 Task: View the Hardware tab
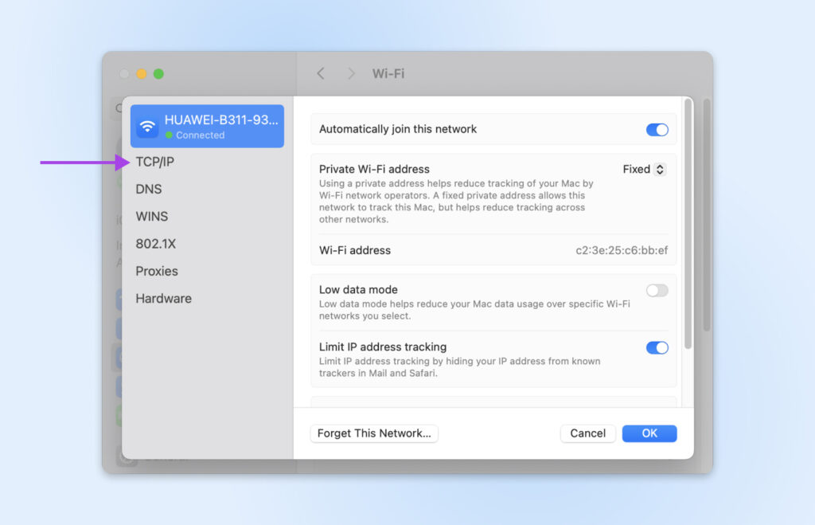coord(163,299)
